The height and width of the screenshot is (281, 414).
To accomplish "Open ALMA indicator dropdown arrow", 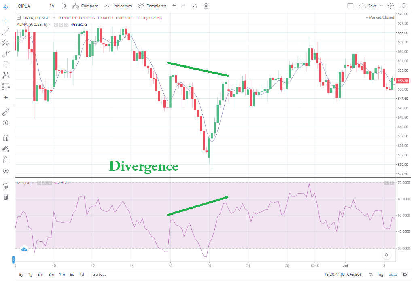I will (x=49, y=25).
